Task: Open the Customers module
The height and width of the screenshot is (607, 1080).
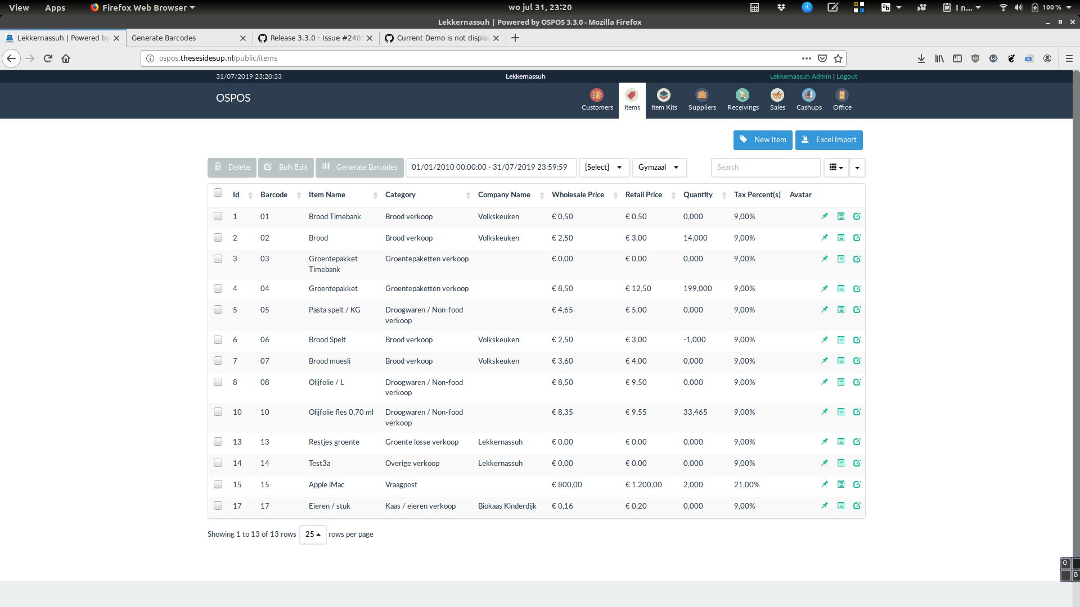Action: (x=596, y=100)
